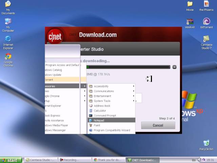Select highlighted BitTorrent menu item
Viewport: 217px width, 163px height.
point(65,80)
